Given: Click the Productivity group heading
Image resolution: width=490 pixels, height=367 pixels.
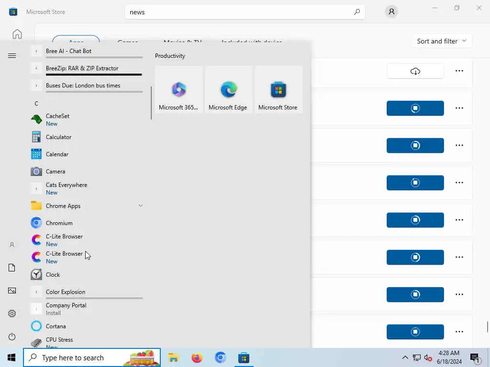Looking at the screenshot, I should point(170,56).
